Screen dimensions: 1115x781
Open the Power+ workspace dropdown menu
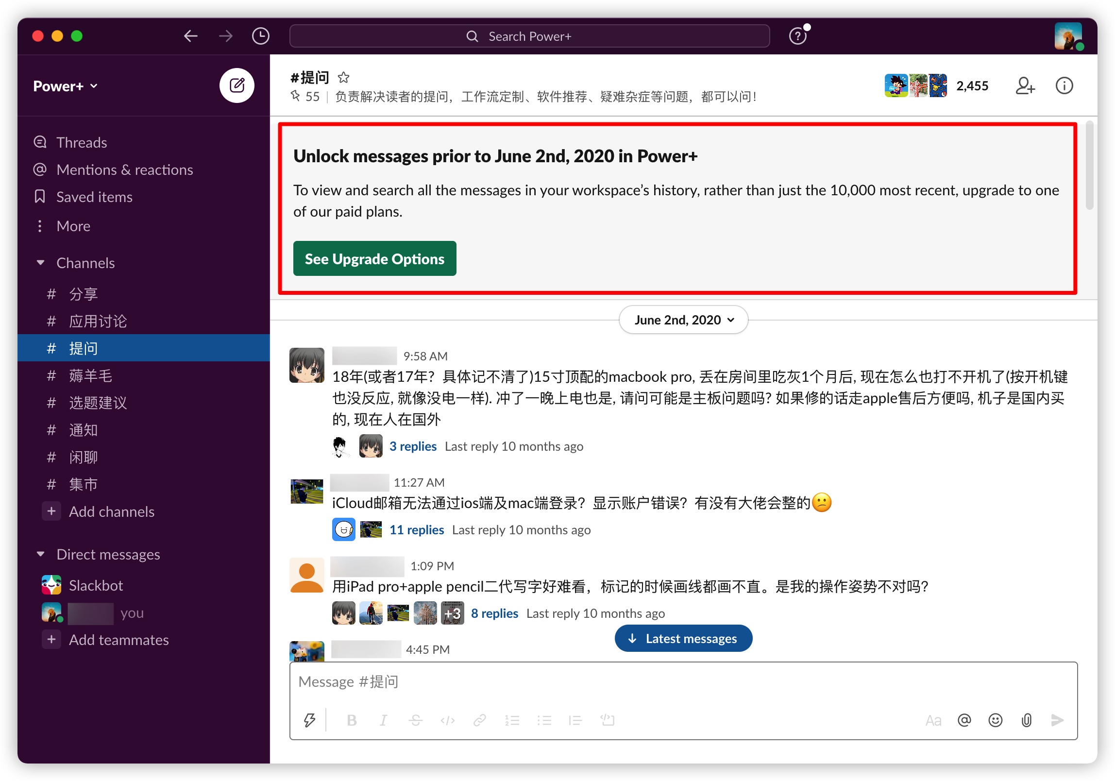(x=66, y=86)
